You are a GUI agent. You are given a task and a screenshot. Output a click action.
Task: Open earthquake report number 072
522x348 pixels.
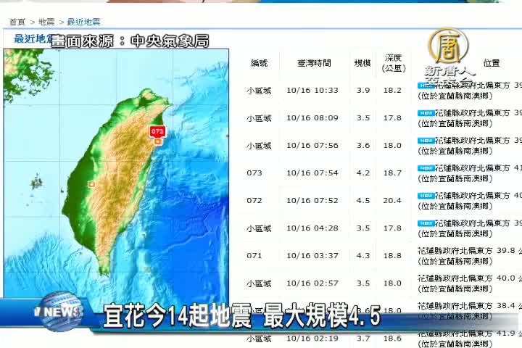254,201
